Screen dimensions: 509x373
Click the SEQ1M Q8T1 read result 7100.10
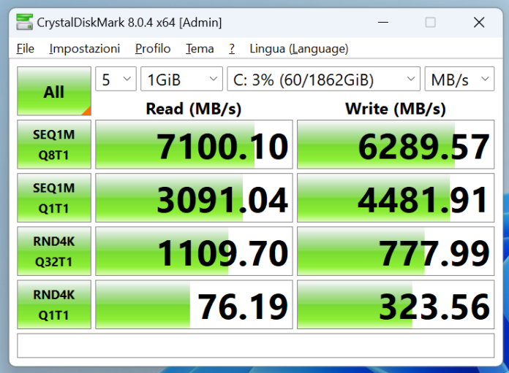point(194,145)
